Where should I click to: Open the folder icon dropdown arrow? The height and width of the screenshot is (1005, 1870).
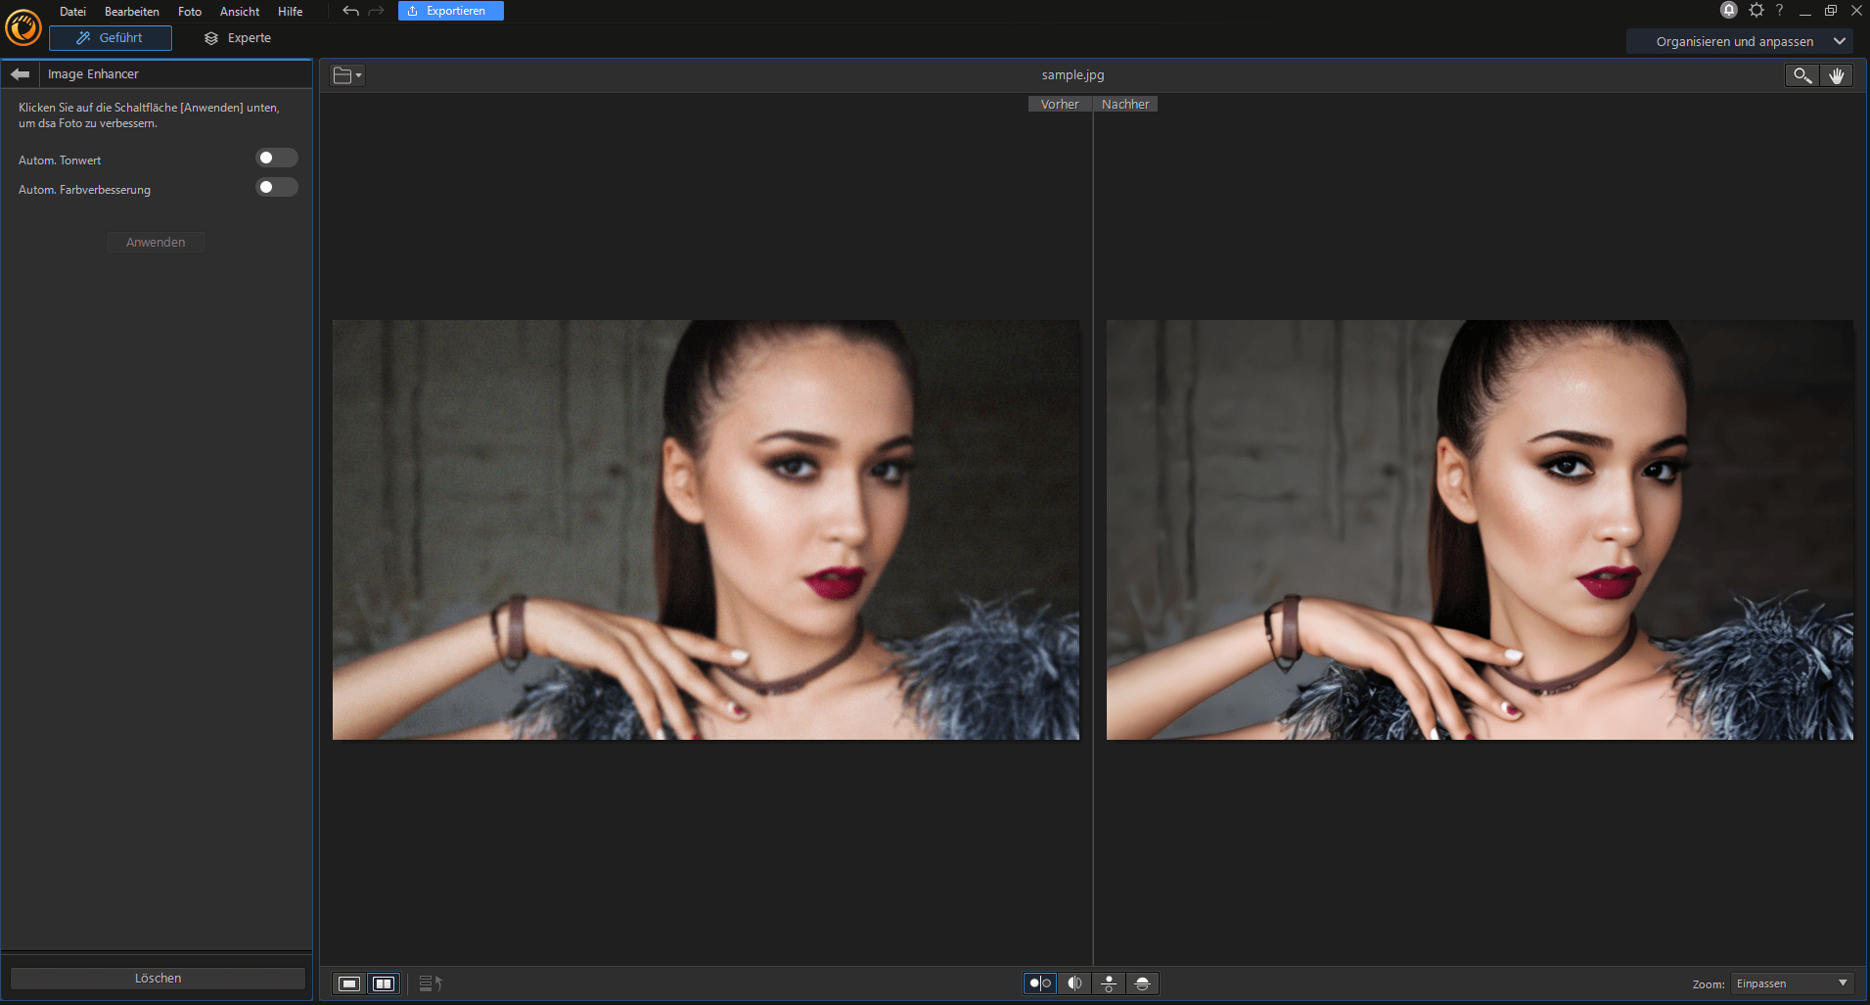(357, 74)
